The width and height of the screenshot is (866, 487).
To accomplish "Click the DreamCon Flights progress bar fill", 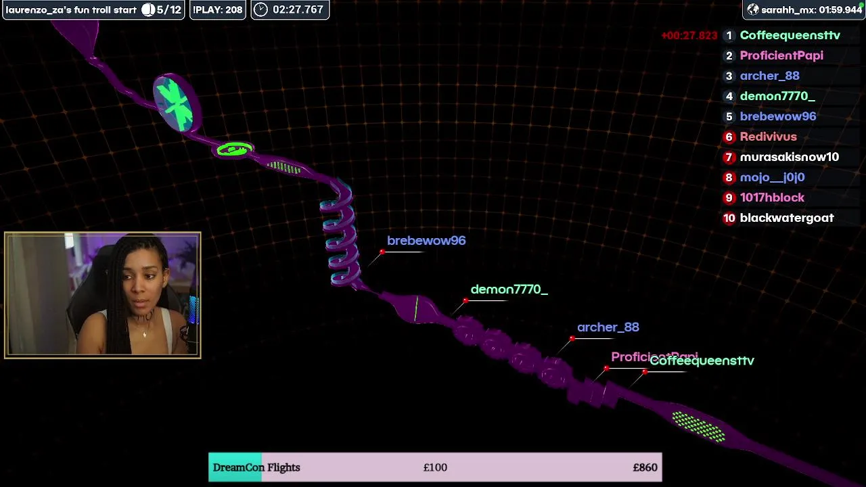I will coord(235,467).
